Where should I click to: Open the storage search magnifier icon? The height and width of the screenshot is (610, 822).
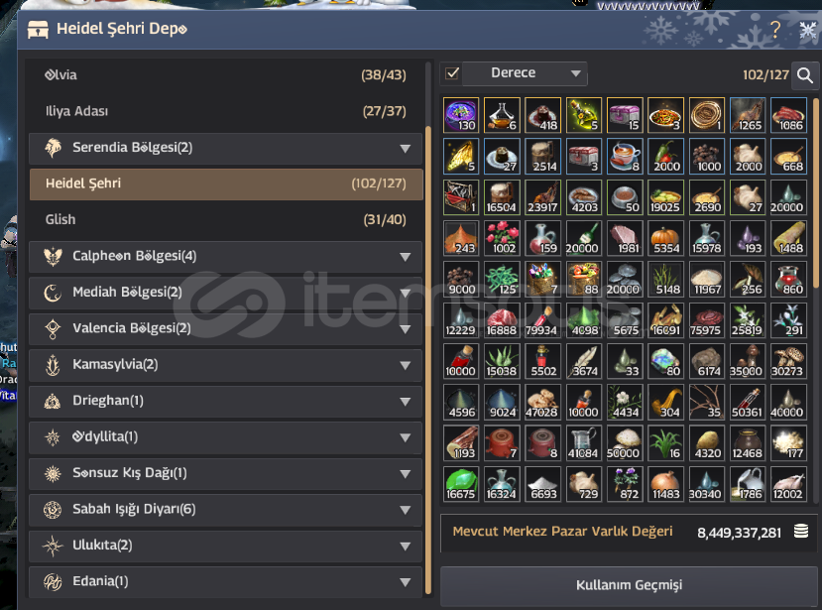(805, 75)
